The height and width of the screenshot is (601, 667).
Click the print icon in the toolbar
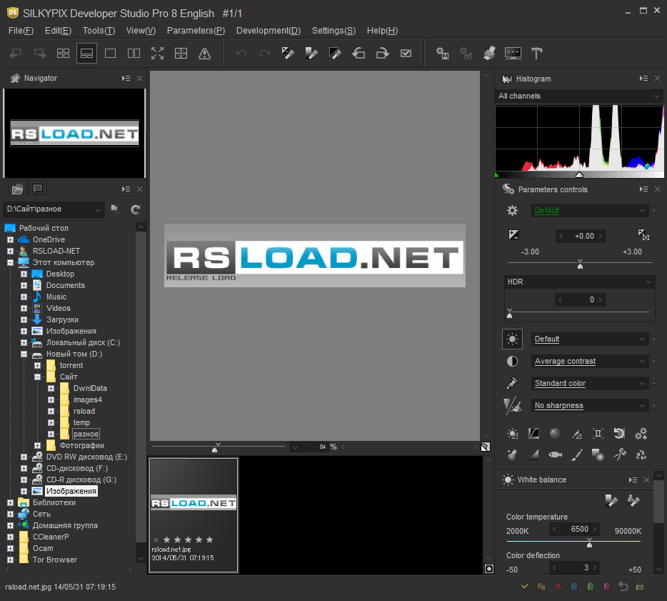[x=489, y=53]
